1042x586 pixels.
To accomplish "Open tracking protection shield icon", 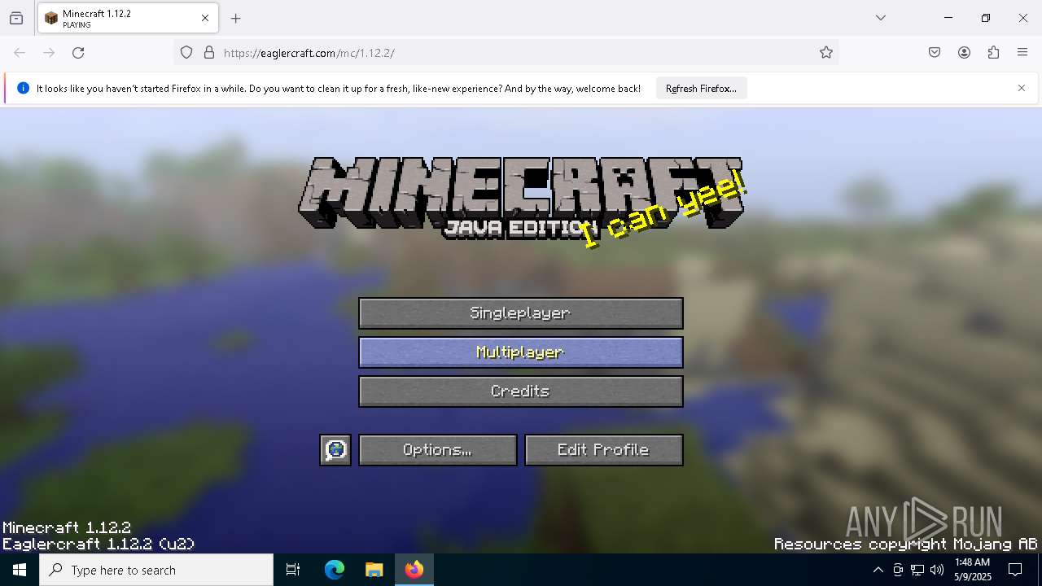I will [186, 53].
